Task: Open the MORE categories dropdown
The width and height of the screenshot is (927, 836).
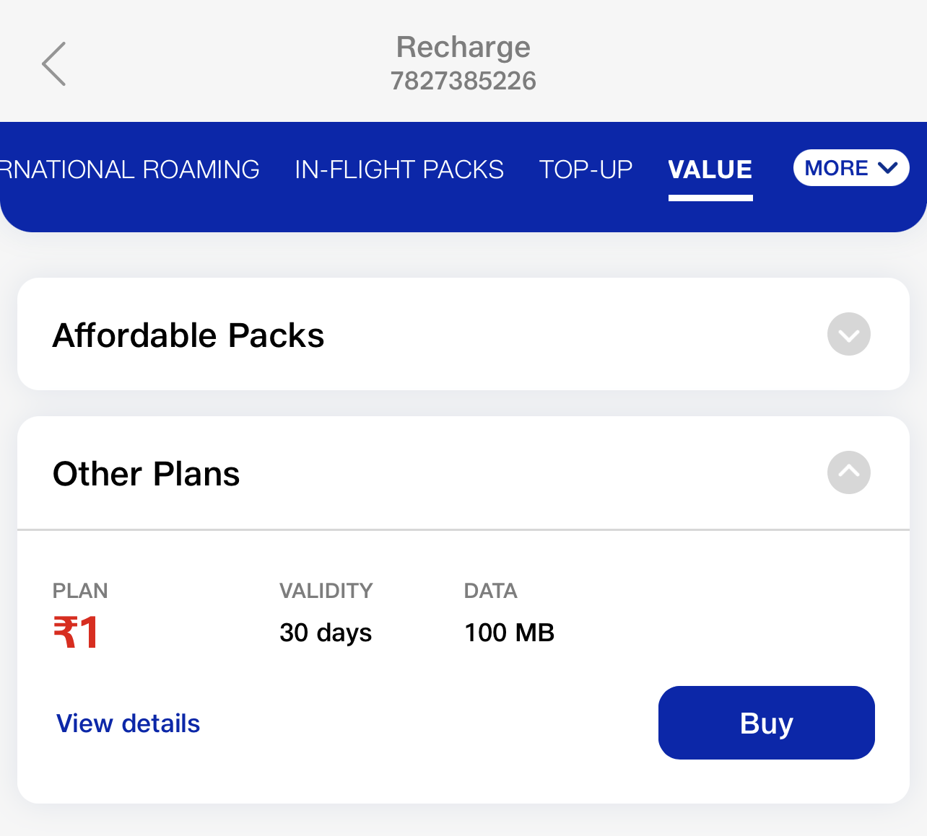Action: pos(850,168)
